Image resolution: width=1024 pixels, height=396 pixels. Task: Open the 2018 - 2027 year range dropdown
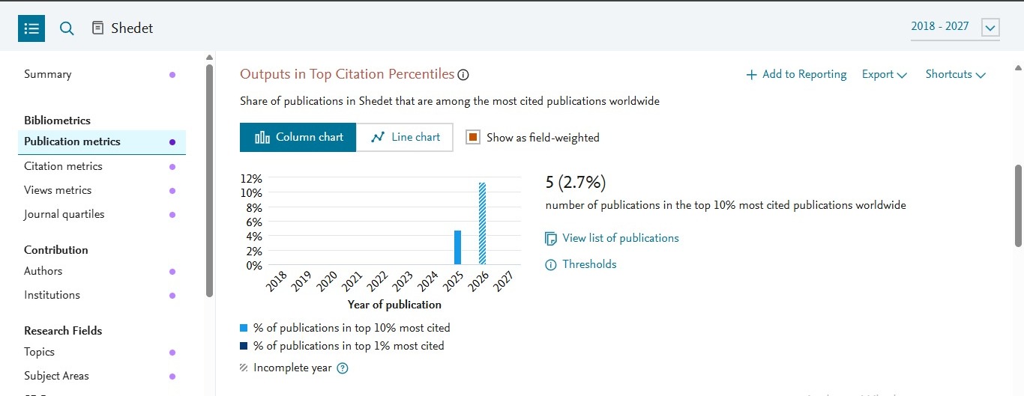(955, 27)
